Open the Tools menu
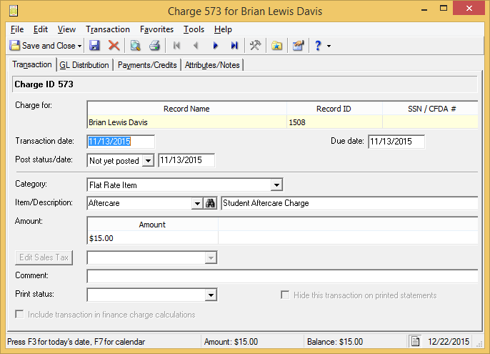This screenshot has width=490, height=354. pyautogui.click(x=194, y=29)
